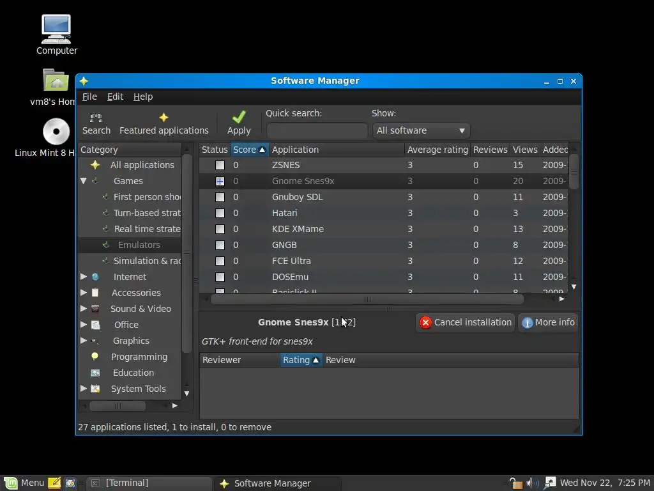Check the Hatari checkbox

coord(220,214)
